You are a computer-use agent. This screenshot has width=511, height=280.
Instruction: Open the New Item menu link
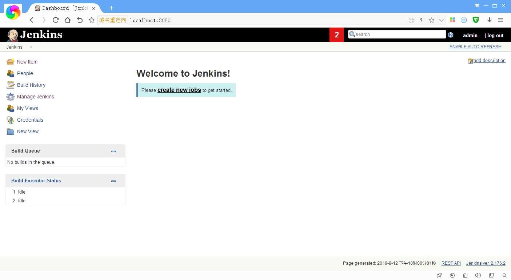(x=27, y=62)
